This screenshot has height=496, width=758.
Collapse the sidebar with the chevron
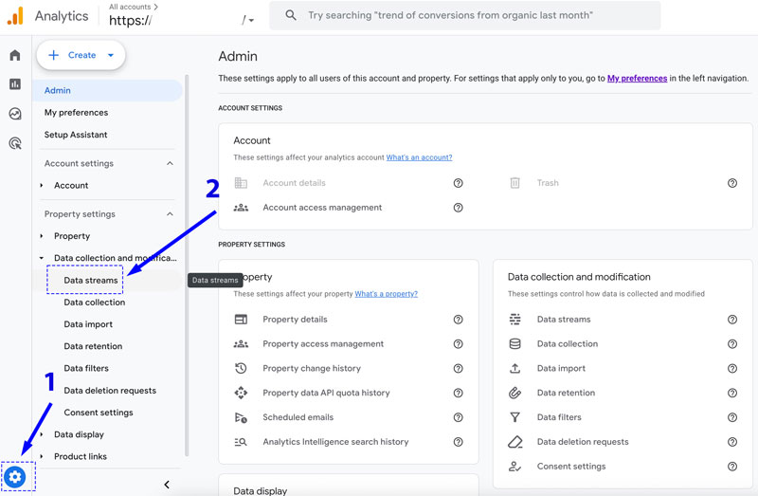tap(167, 485)
